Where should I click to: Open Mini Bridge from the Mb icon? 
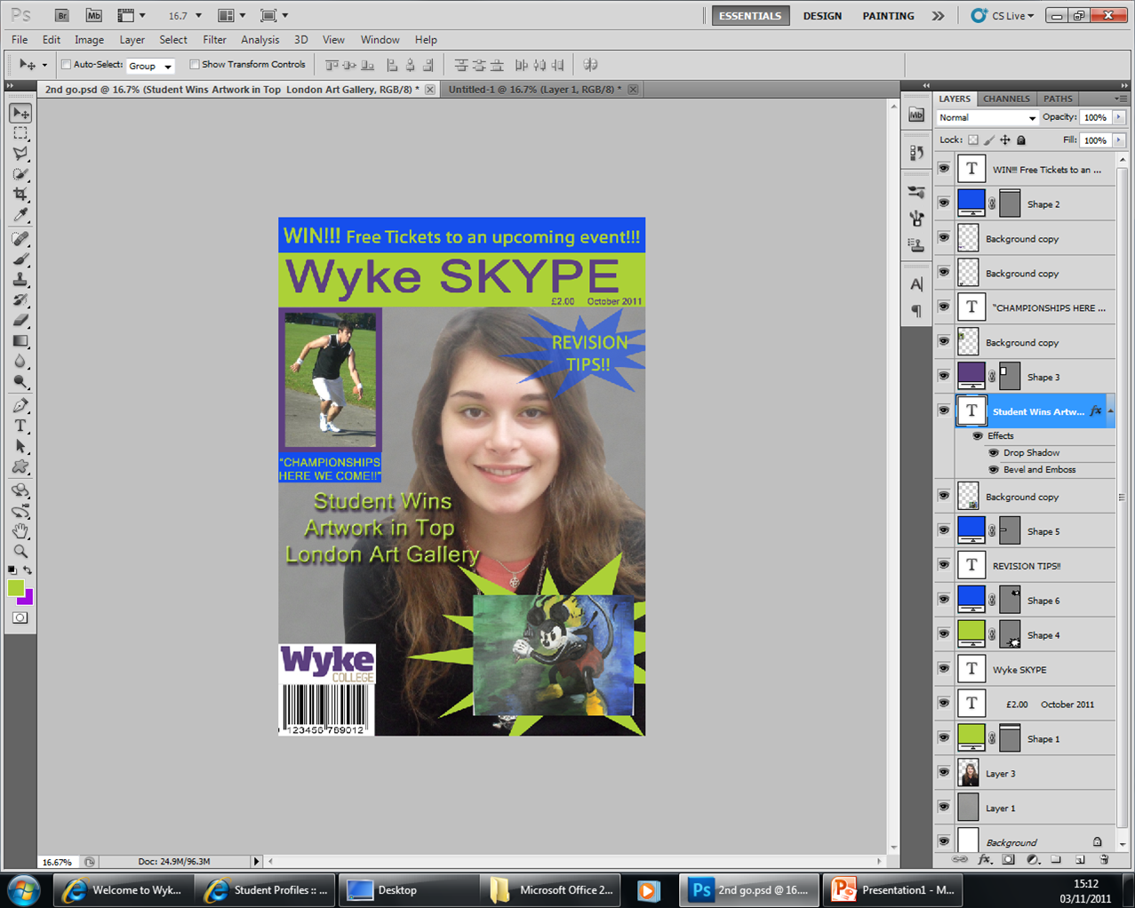pyautogui.click(x=93, y=15)
